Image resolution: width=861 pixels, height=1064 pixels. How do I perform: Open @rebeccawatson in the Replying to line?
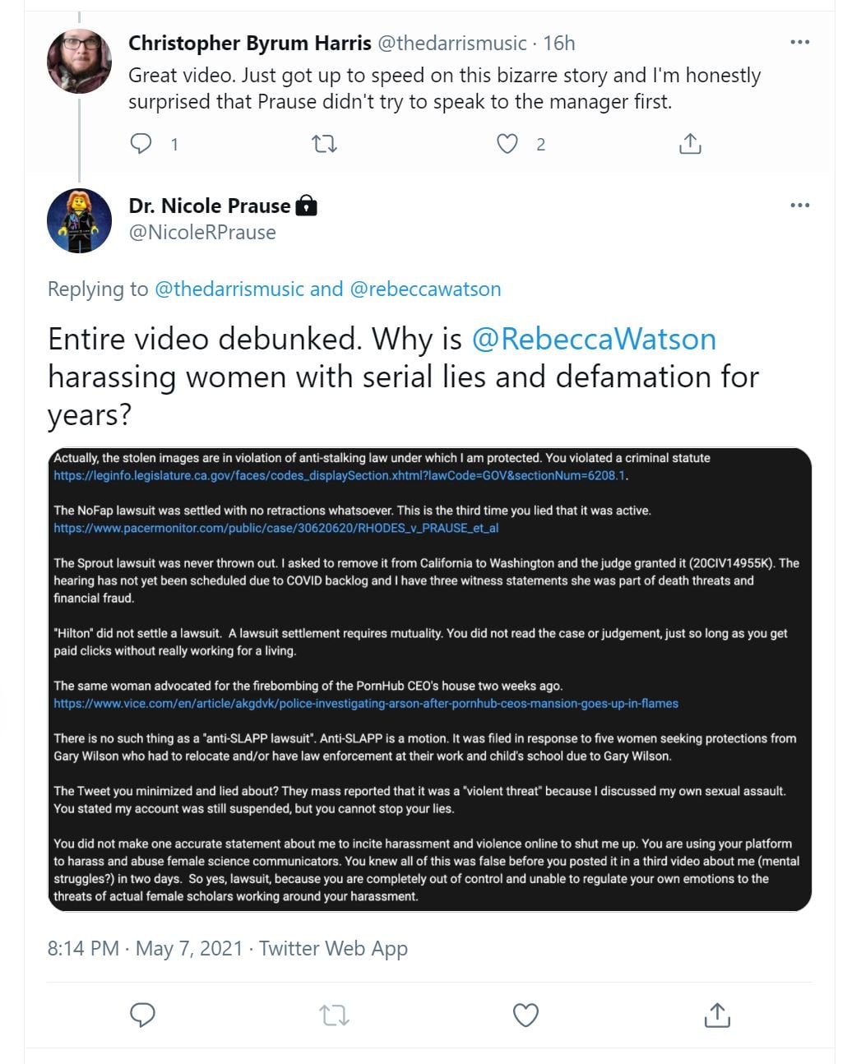[x=425, y=289]
